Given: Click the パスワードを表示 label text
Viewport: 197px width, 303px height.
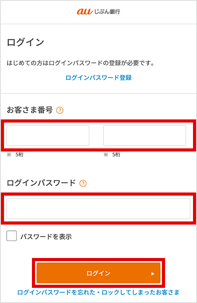Looking at the screenshot, I should click(x=46, y=237).
